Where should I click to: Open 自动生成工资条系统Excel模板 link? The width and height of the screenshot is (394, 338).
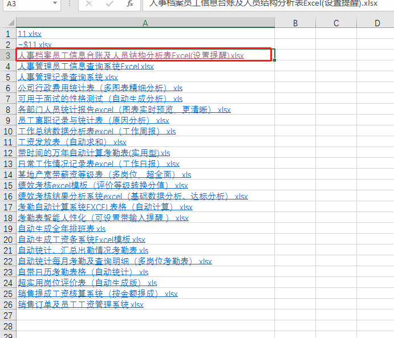[82, 239]
